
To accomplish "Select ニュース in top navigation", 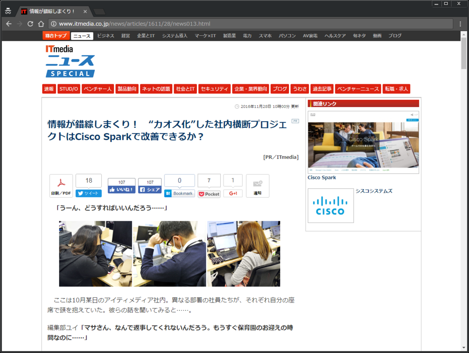I will pos(82,36).
